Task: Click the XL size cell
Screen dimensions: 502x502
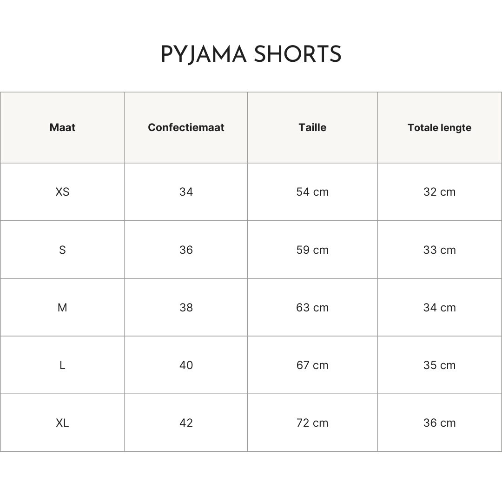Action: click(62, 423)
